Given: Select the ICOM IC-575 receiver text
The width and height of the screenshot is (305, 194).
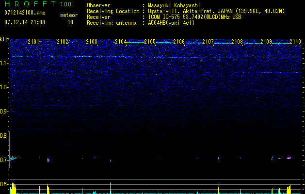Looking at the screenshot, I should click(194, 17).
